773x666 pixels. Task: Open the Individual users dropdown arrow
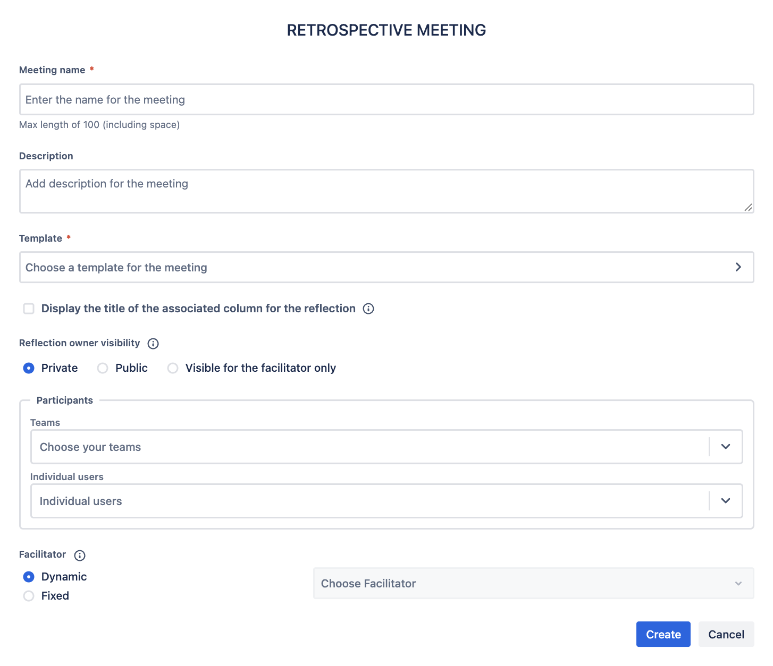click(726, 501)
